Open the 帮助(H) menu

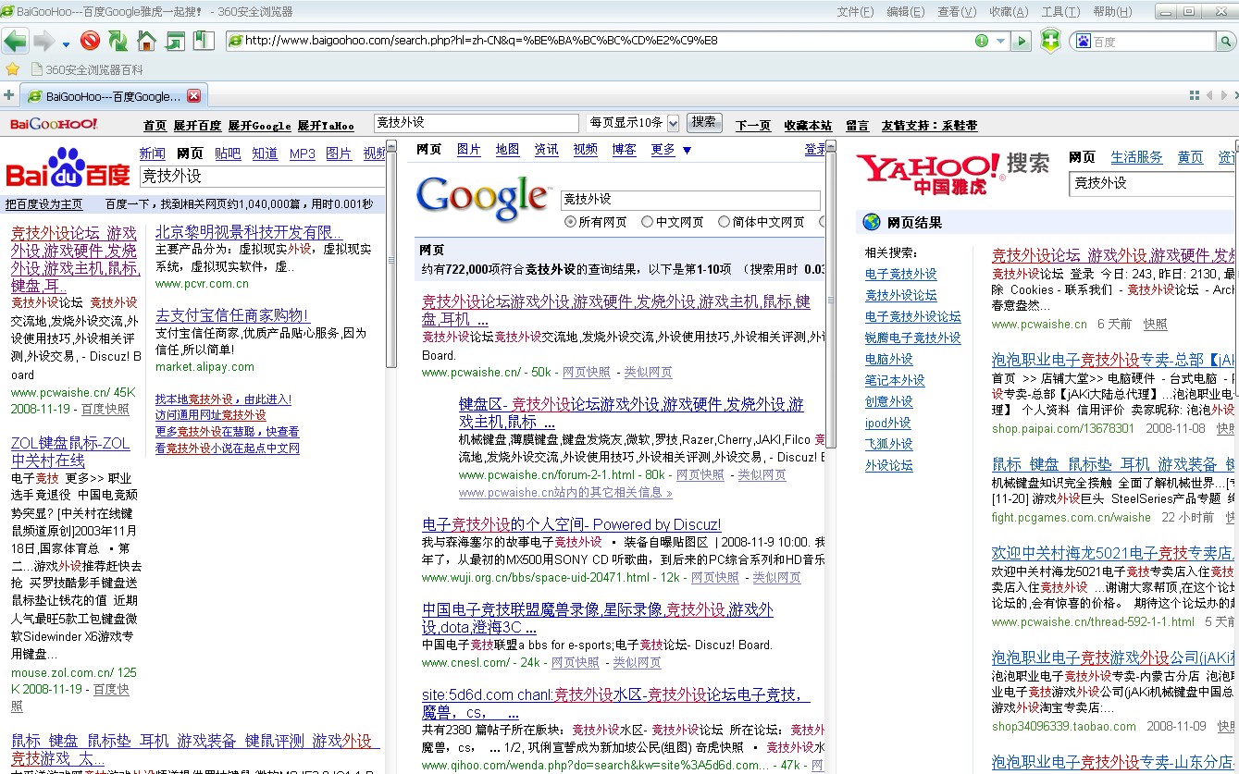pyautogui.click(x=1112, y=11)
